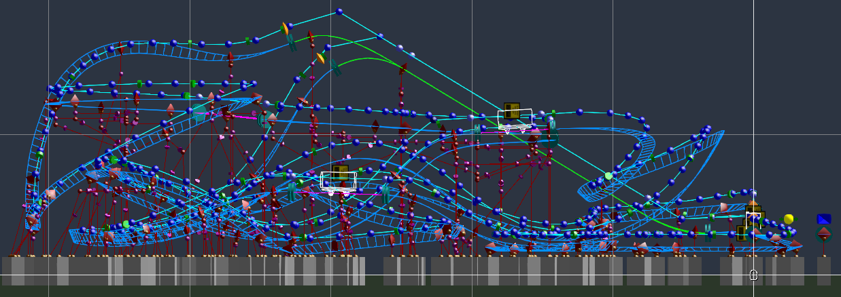Click the teal section marker below upper orange disc

(292, 43)
